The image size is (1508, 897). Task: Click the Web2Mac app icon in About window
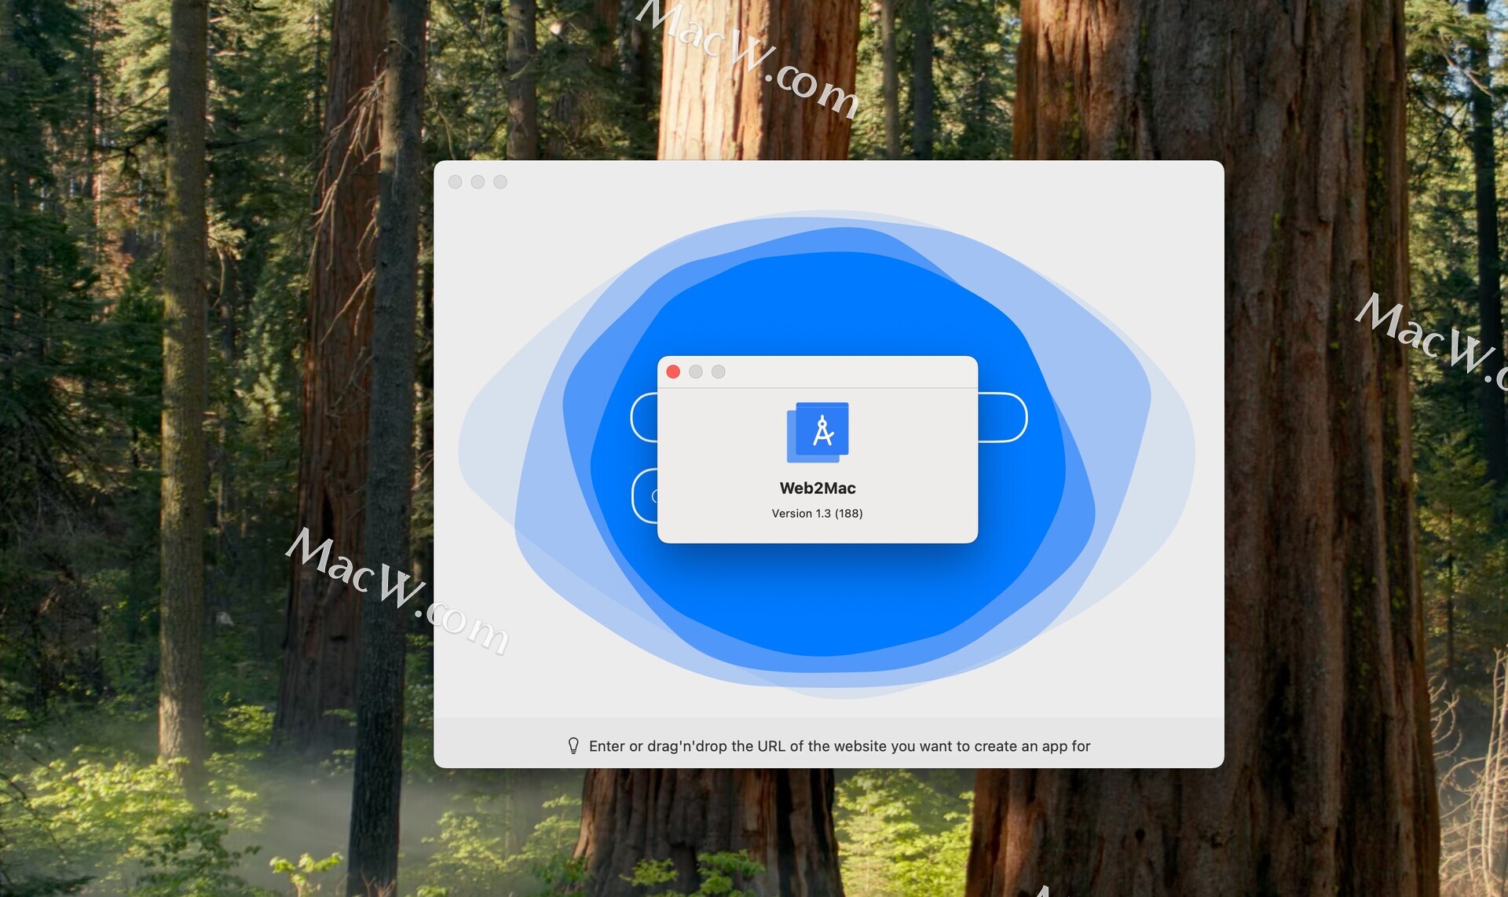point(818,432)
